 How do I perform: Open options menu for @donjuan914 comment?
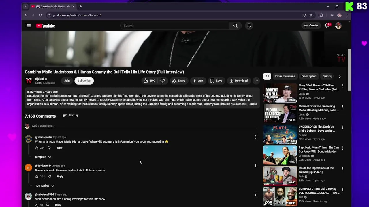[x=256, y=166]
